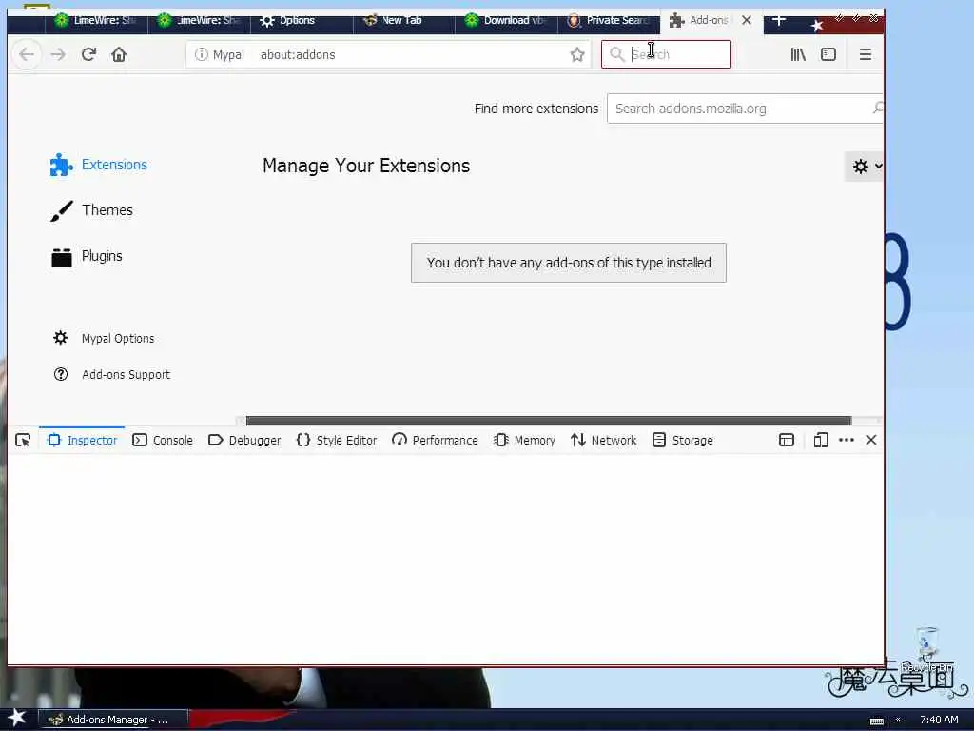Close the Add-ons tab
The image size is (974, 731).
747,21
